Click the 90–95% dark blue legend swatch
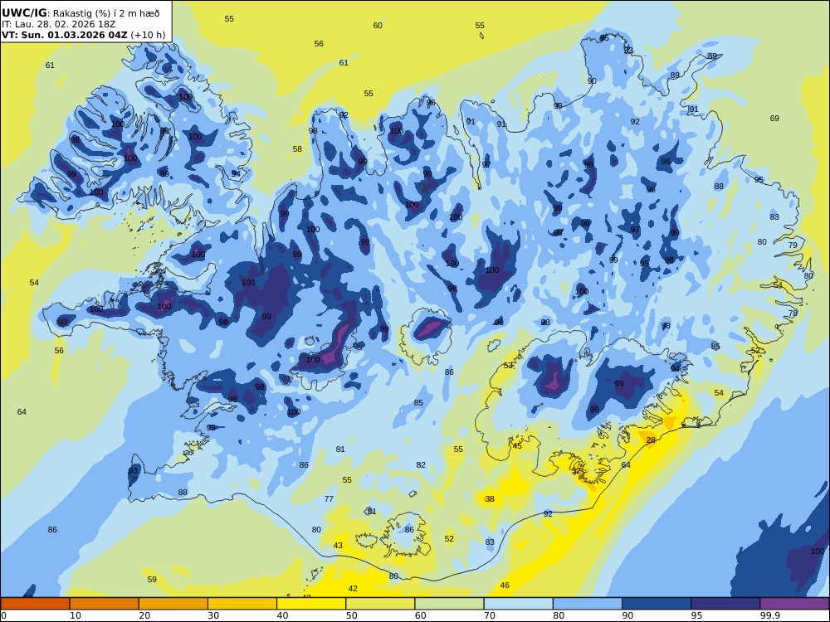Screen dimensions: 830x622 coord(657,604)
